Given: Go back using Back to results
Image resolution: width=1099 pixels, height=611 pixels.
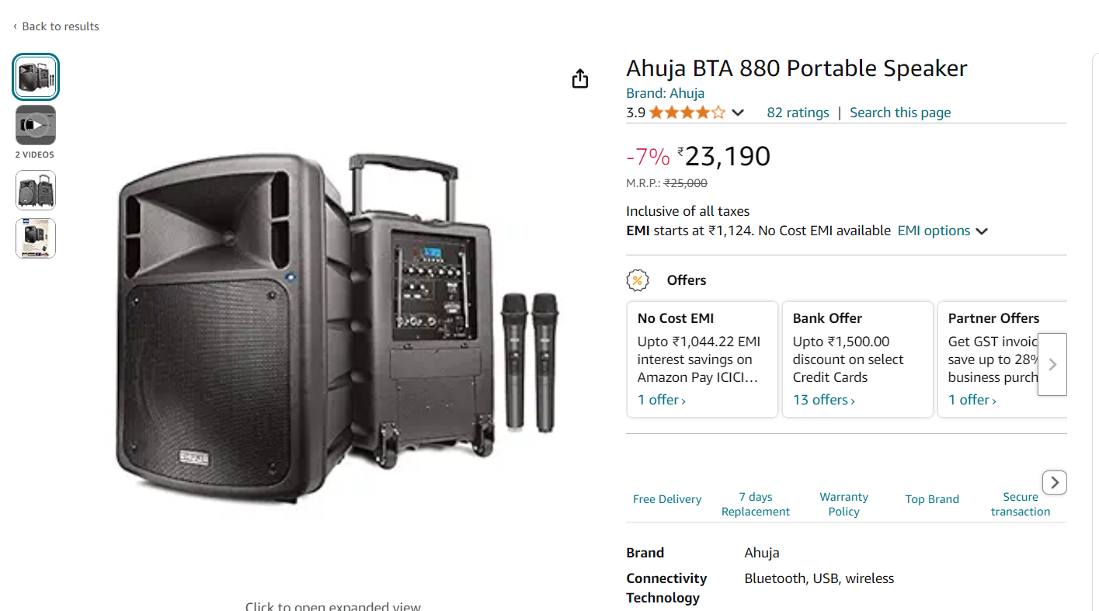Looking at the screenshot, I should point(56,26).
